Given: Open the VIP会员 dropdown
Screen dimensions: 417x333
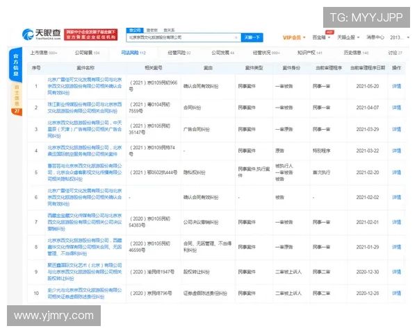Looking at the screenshot, I should pyautogui.click(x=294, y=37).
